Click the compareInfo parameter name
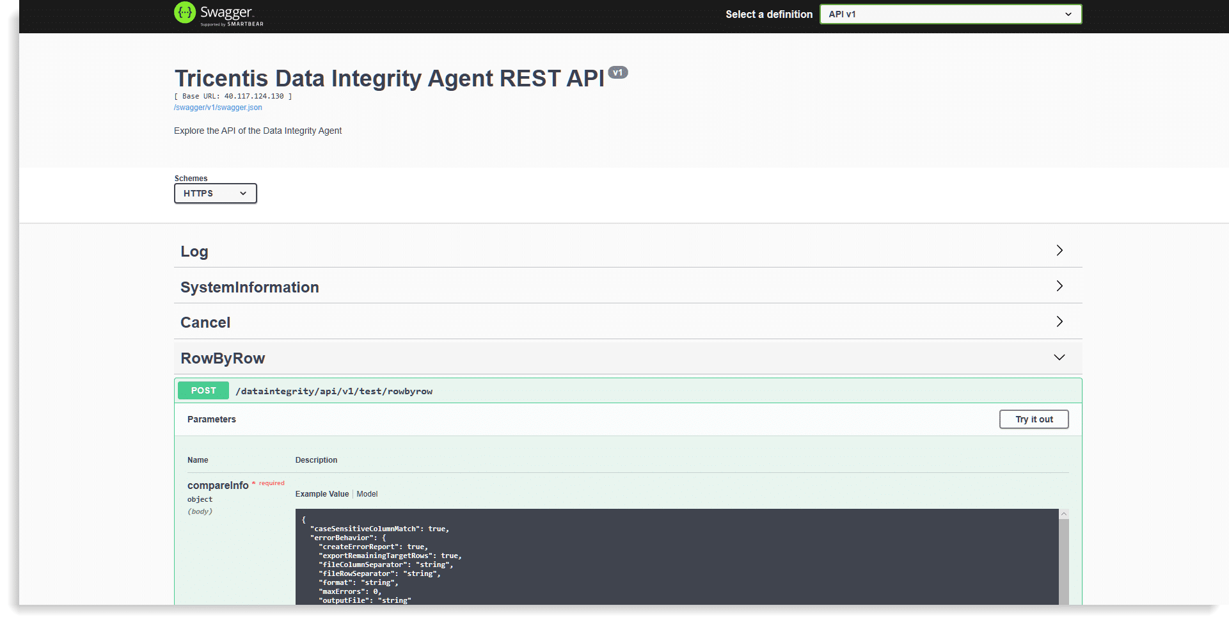The image size is (1229, 624). coord(218,485)
